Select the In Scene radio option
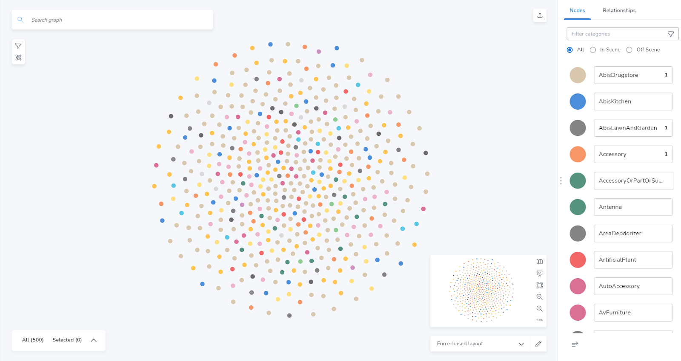The image size is (681, 361). tap(593, 50)
